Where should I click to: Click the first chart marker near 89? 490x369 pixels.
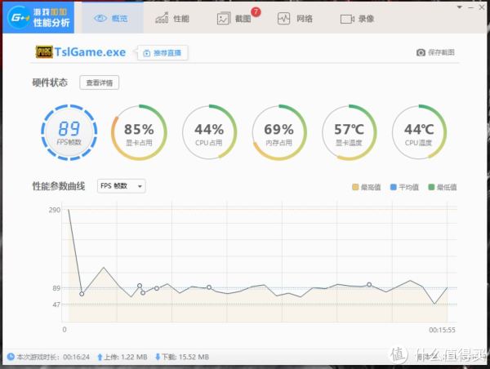[82, 294]
